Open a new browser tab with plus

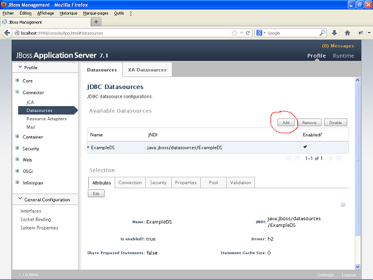tap(96, 22)
